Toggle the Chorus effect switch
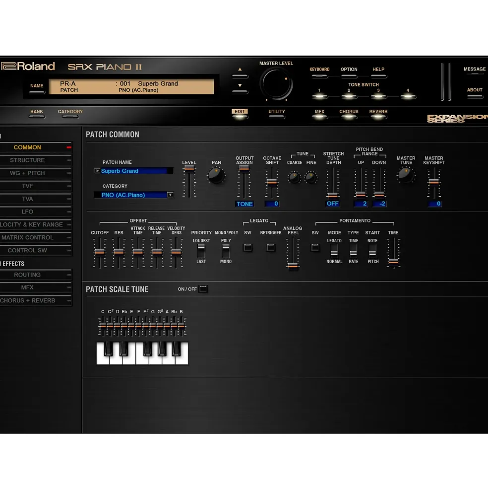Screen dimensions: 488x489 tap(349, 117)
